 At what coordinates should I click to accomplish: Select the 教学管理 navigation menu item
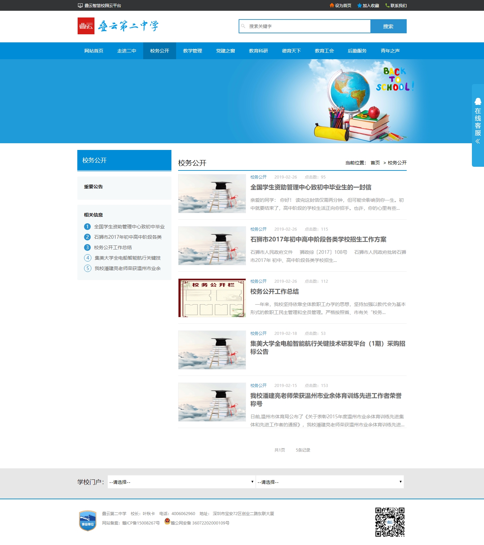(193, 51)
